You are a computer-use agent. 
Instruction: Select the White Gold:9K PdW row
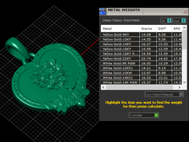[x=141, y=63]
